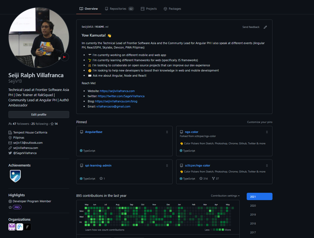Switch to the Repositories tab
314x238 pixels.
(x=119, y=9)
